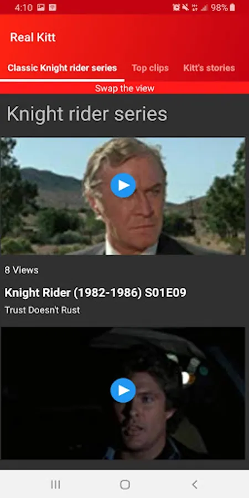The height and width of the screenshot is (498, 249).
Task: Select the Classic Knight rider series tab
Action: (62, 68)
